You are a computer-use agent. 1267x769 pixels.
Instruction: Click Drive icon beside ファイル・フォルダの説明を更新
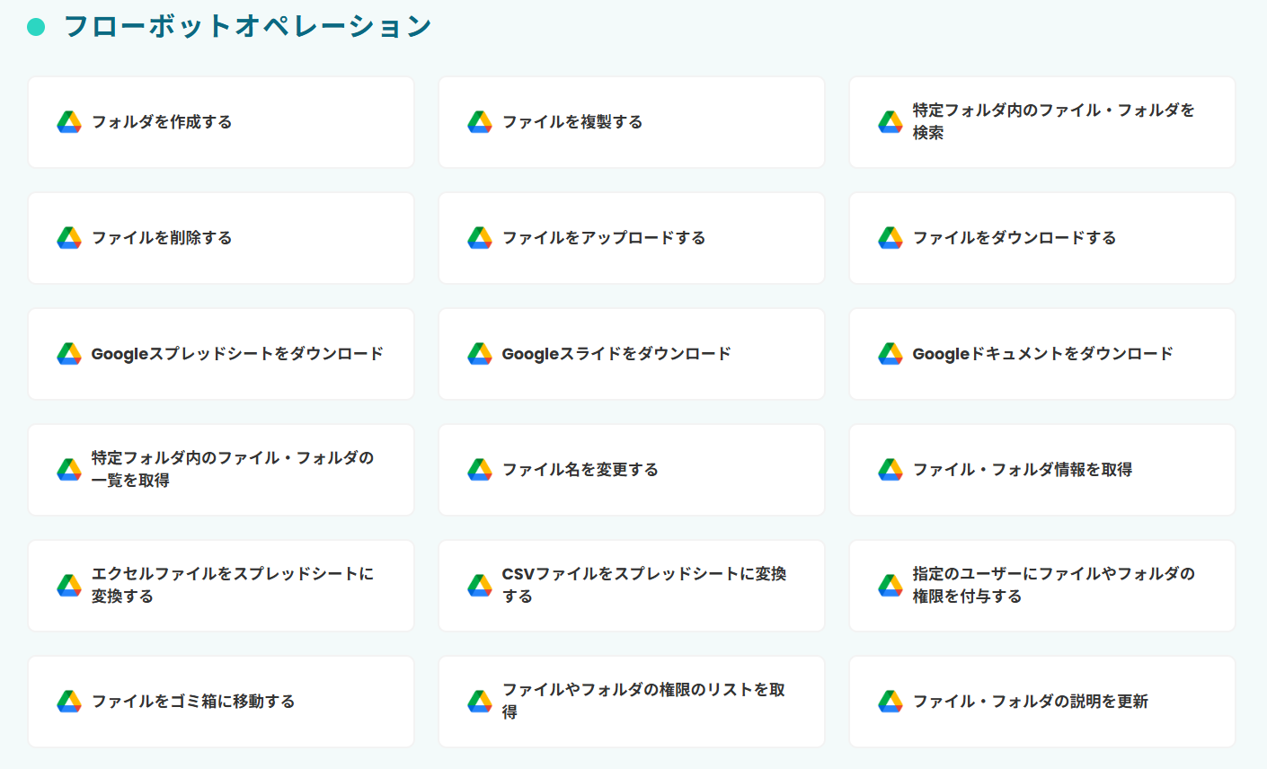890,702
